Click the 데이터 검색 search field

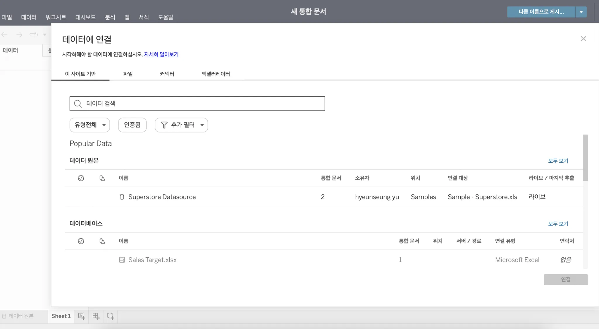point(202,104)
